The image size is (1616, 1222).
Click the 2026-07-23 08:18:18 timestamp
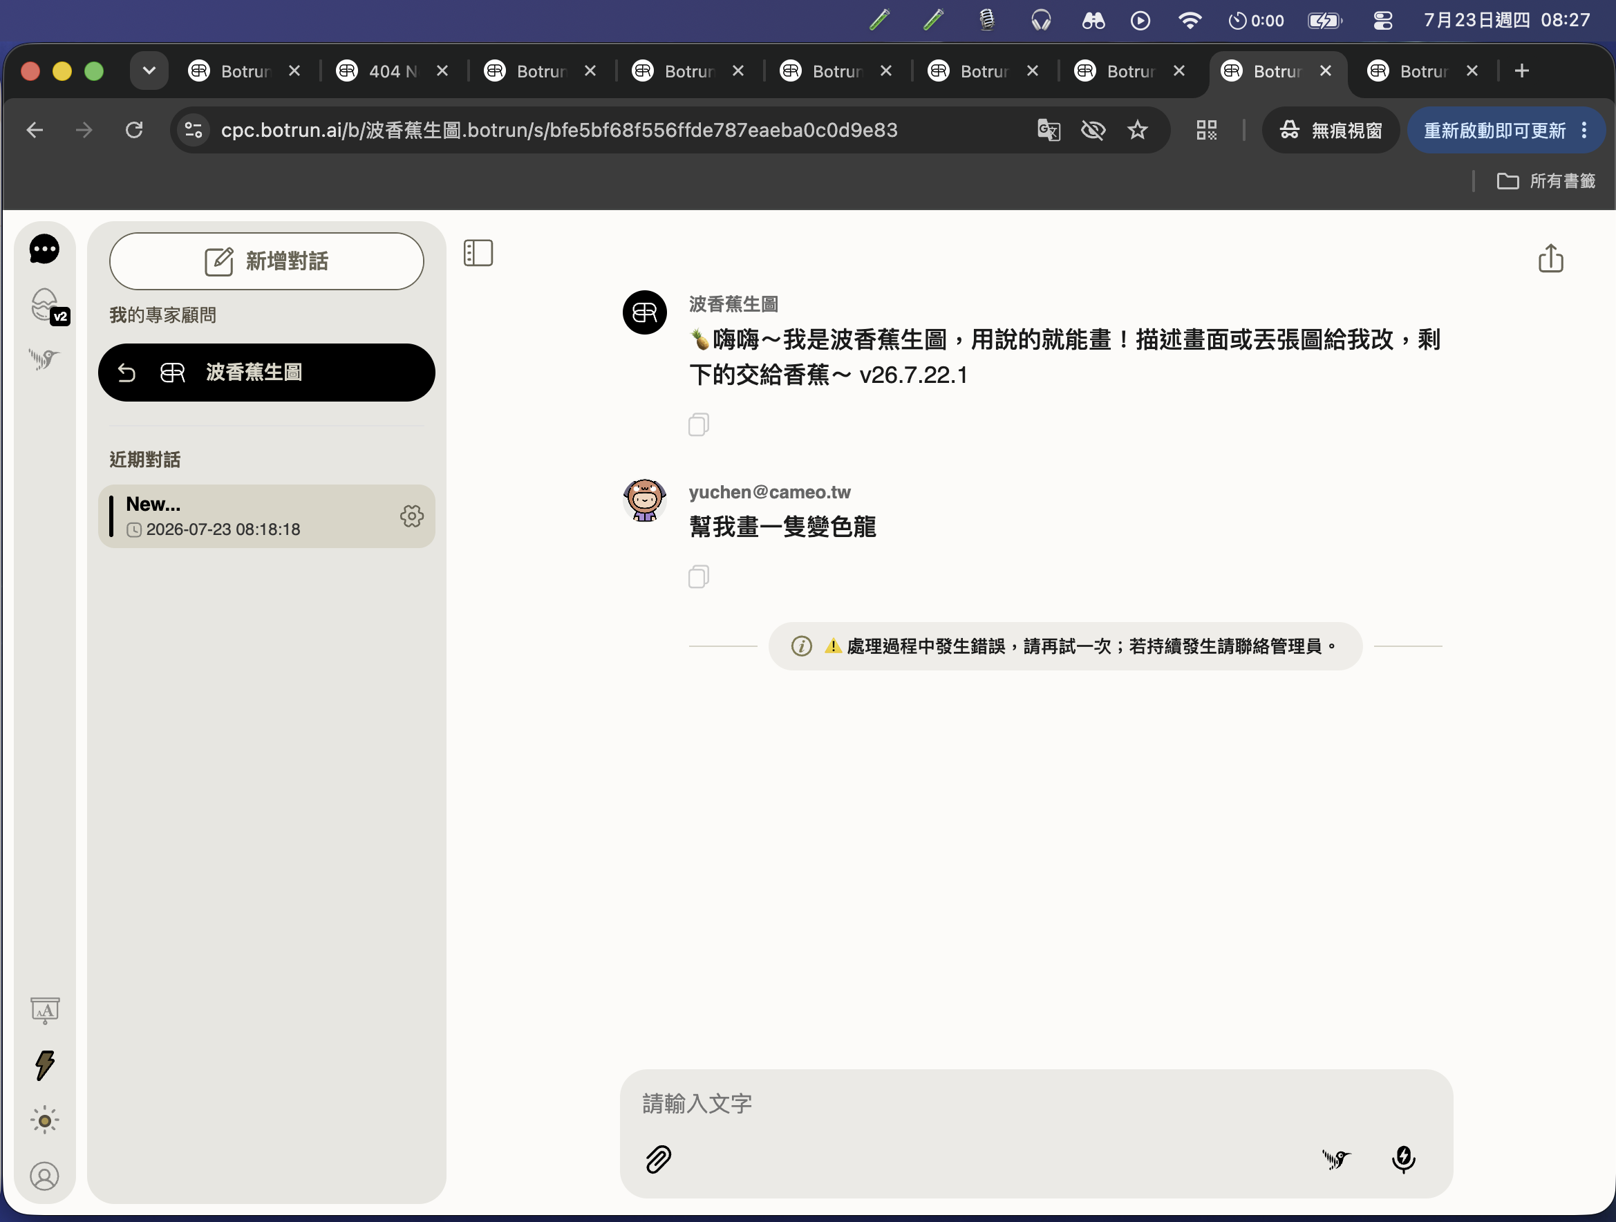pos(223,529)
